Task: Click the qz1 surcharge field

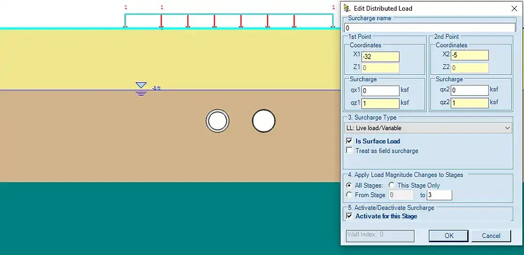Action: point(380,103)
